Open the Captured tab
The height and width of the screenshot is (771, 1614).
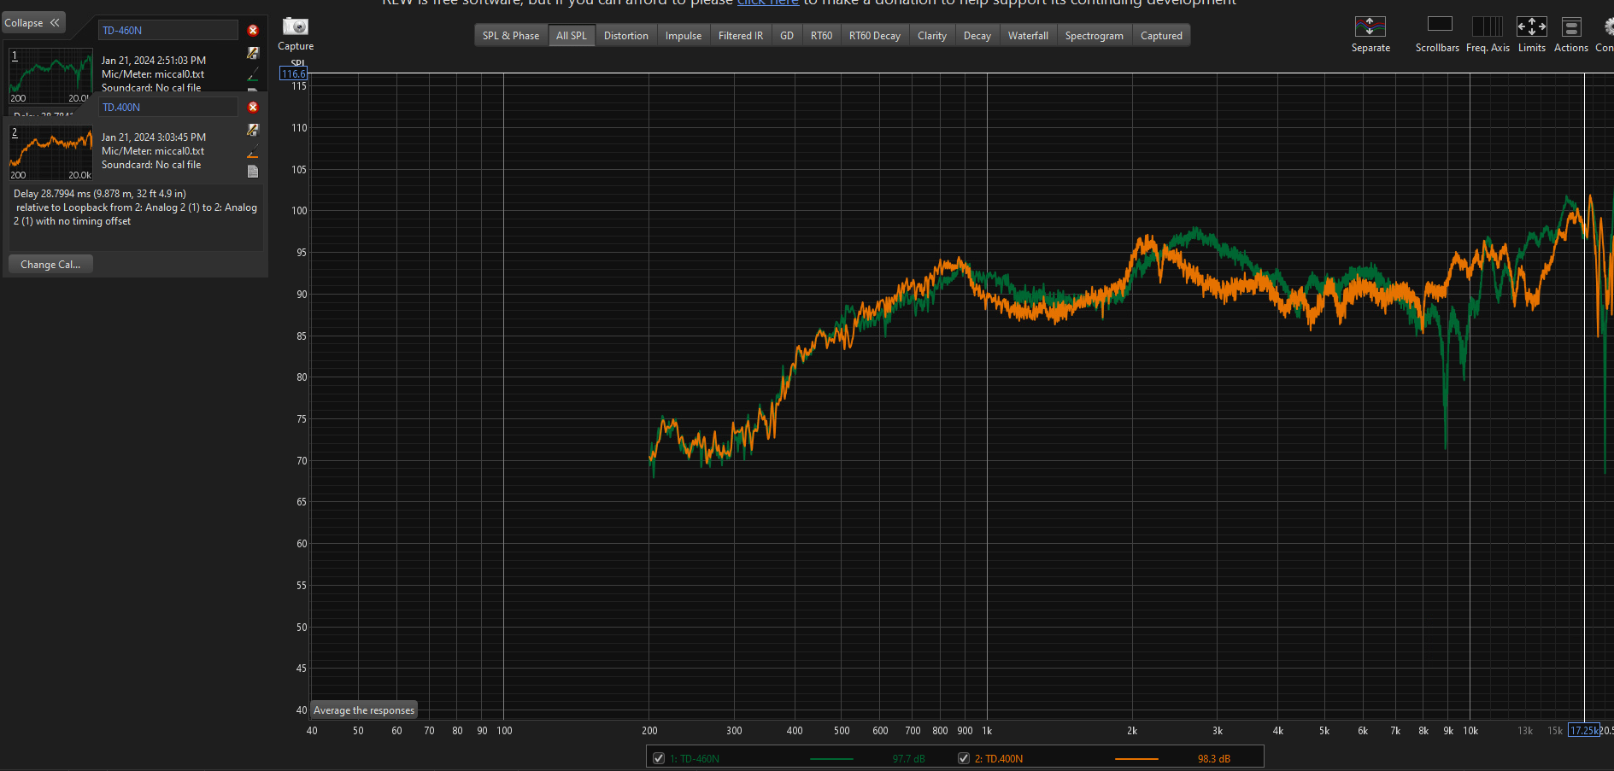[1162, 36]
